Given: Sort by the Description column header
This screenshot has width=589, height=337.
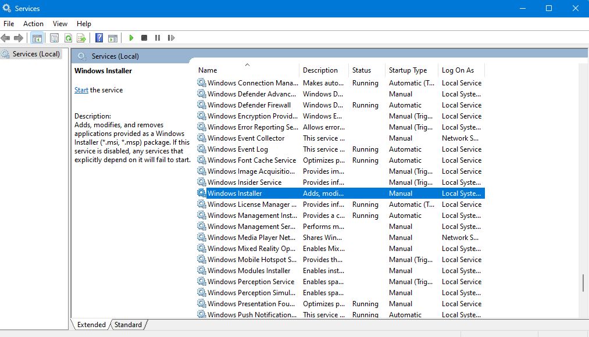Looking at the screenshot, I should click(x=324, y=70).
